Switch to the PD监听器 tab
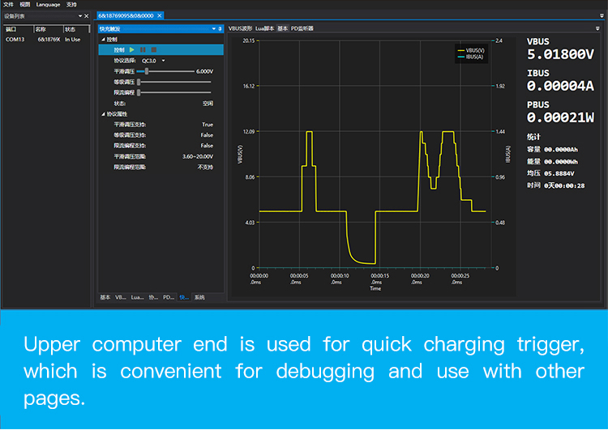The width and height of the screenshot is (608, 430). (302, 28)
